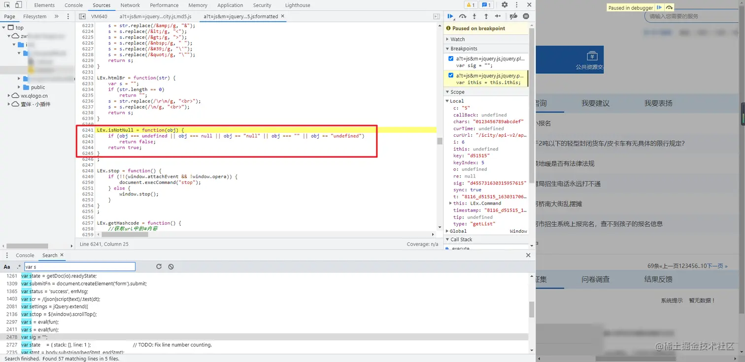This screenshot has height=362, width=745.
Task: Click the Step arrow button
Action: (499, 16)
